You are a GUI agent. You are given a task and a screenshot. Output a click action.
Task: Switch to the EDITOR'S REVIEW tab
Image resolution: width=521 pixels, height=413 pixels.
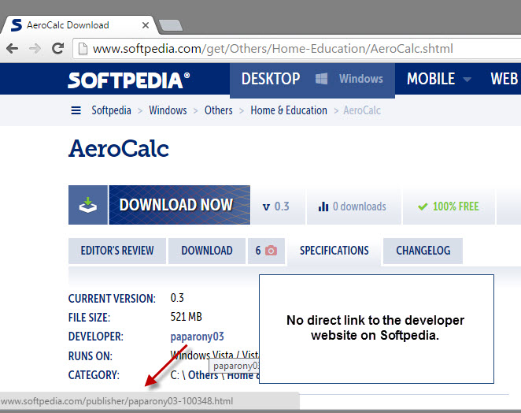click(x=117, y=251)
